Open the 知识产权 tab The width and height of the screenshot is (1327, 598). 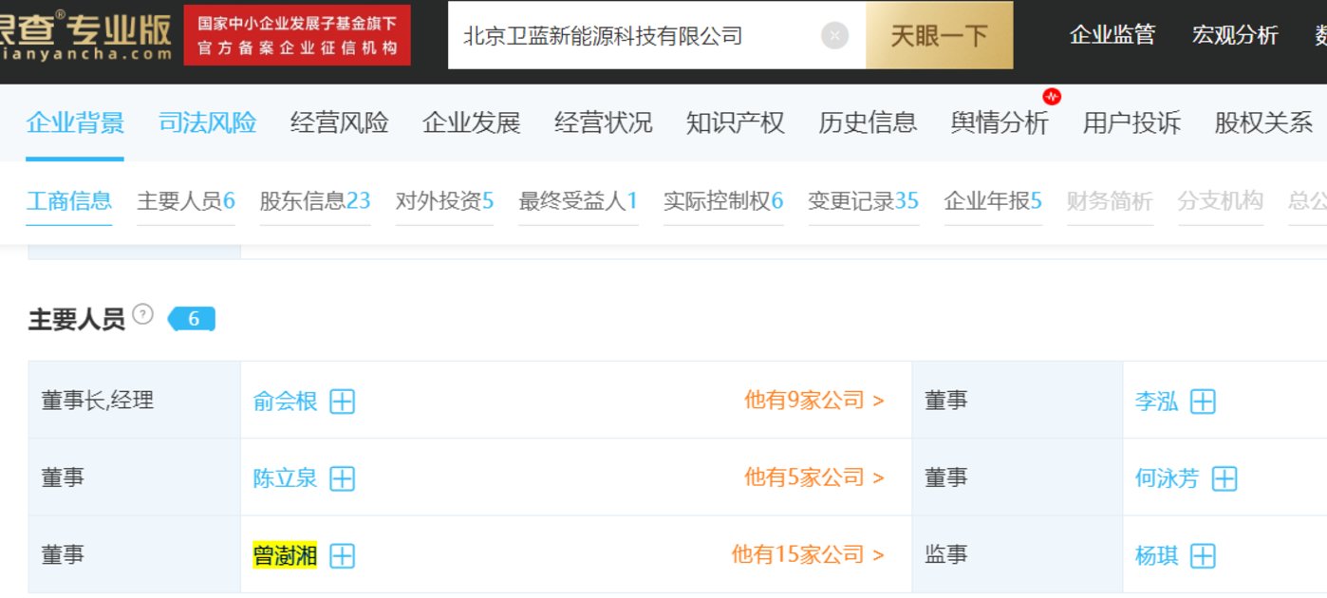[735, 122]
